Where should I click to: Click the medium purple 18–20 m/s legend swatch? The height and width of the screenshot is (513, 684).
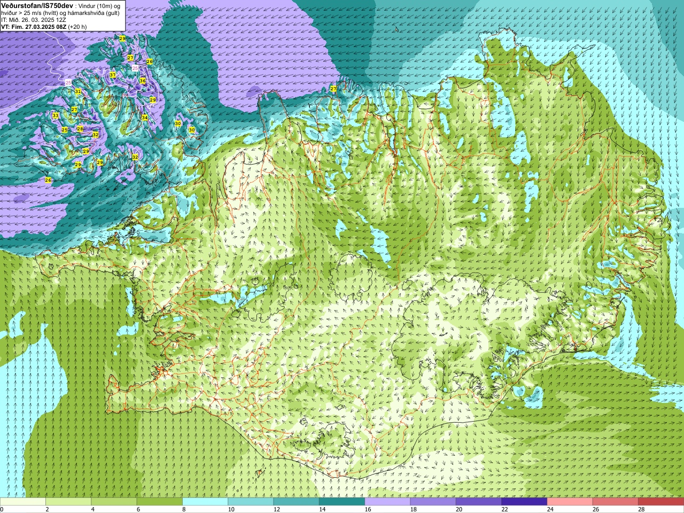coord(433,502)
